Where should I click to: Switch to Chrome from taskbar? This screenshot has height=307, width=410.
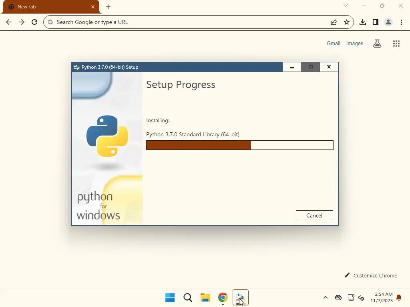pos(223,297)
